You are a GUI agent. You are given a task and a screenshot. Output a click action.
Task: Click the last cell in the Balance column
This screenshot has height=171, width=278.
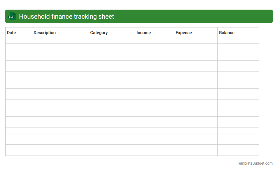[238, 153]
